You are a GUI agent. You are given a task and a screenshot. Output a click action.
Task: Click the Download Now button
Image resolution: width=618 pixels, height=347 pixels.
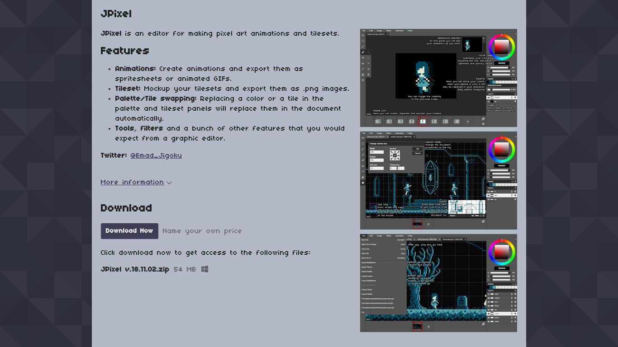tap(129, 231)
